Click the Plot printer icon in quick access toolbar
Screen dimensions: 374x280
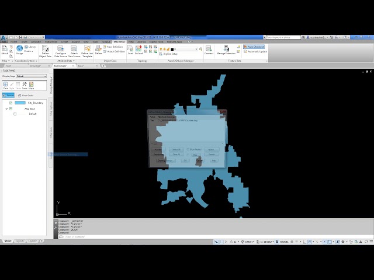click(x=25, y=37)
